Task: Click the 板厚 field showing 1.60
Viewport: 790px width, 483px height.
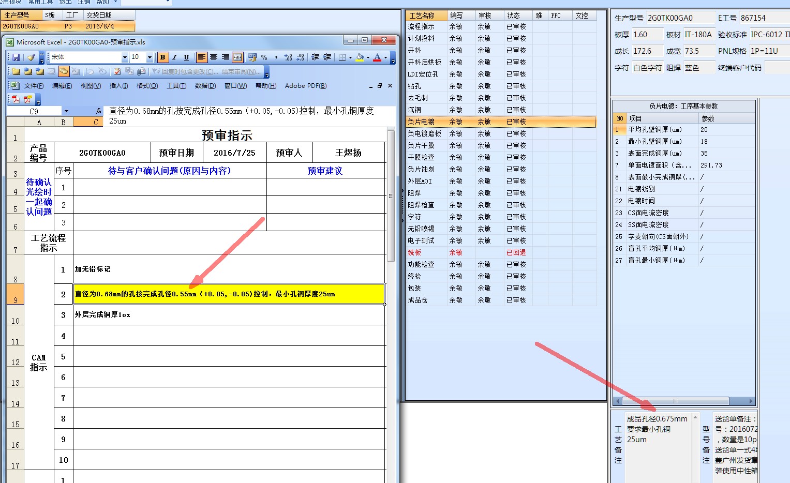Action: pyautogui.click(x=647, y=35)
